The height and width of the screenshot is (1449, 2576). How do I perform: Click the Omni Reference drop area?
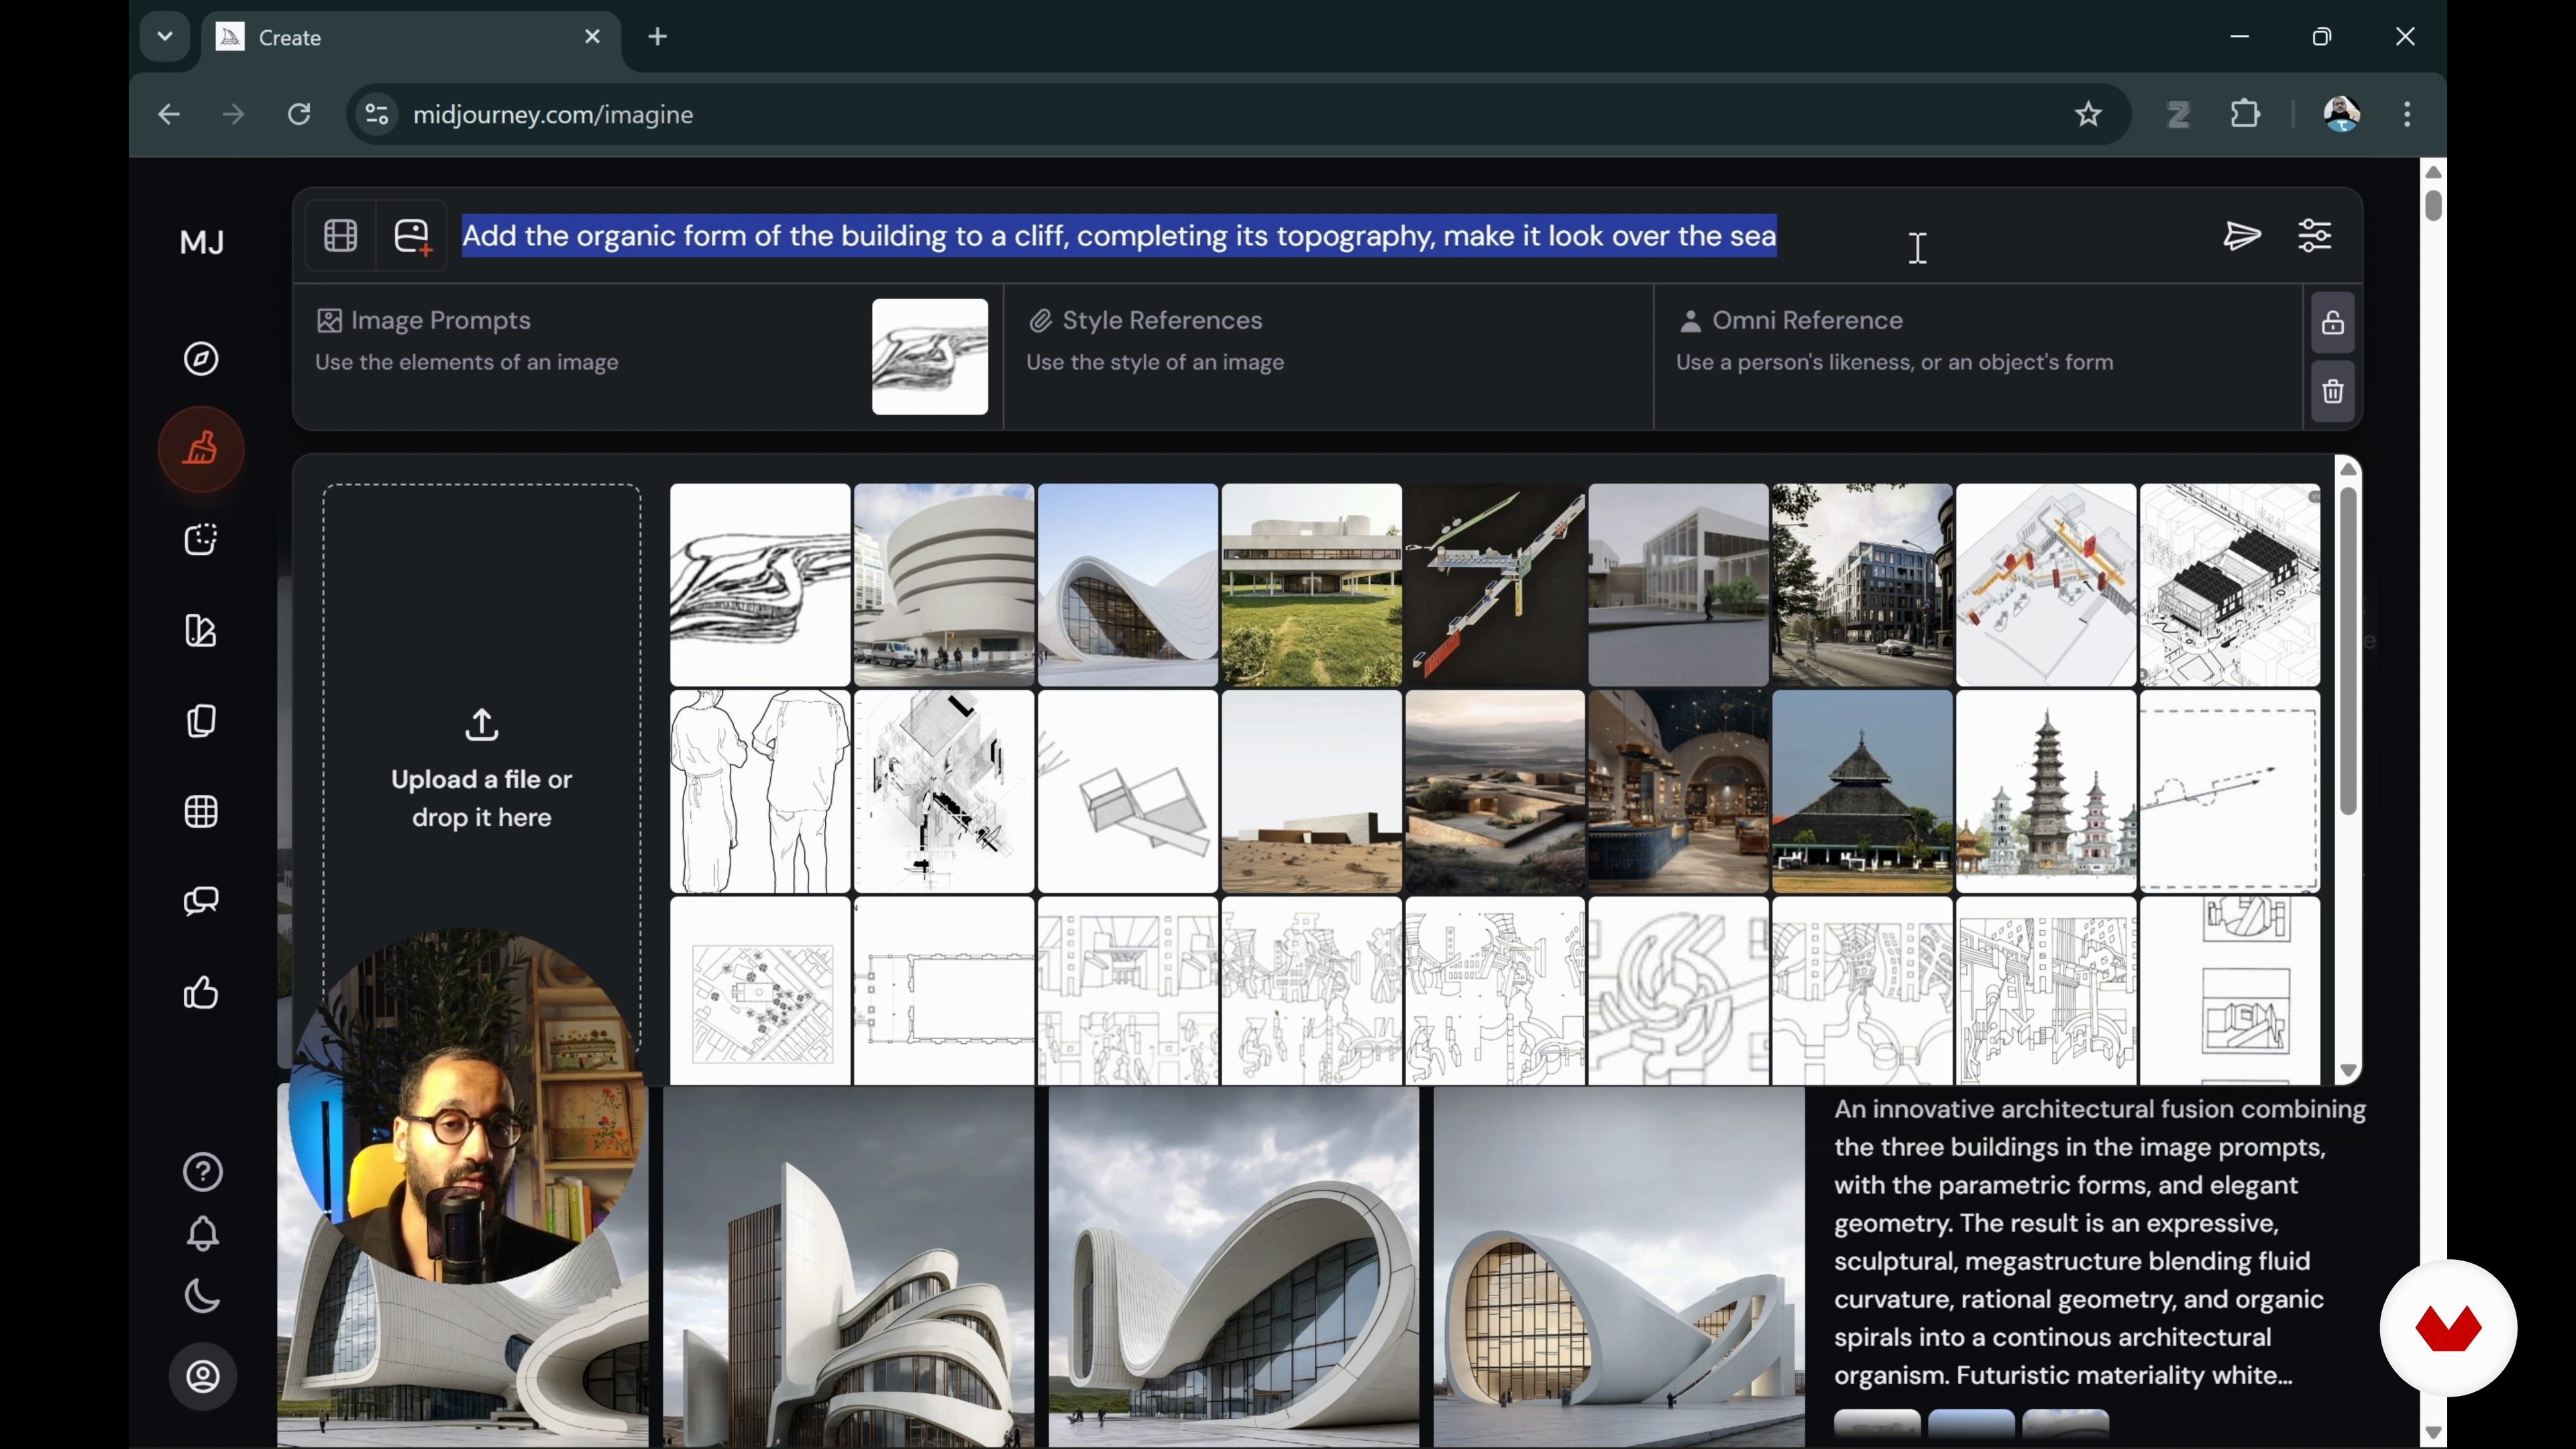click(1978, 357)
